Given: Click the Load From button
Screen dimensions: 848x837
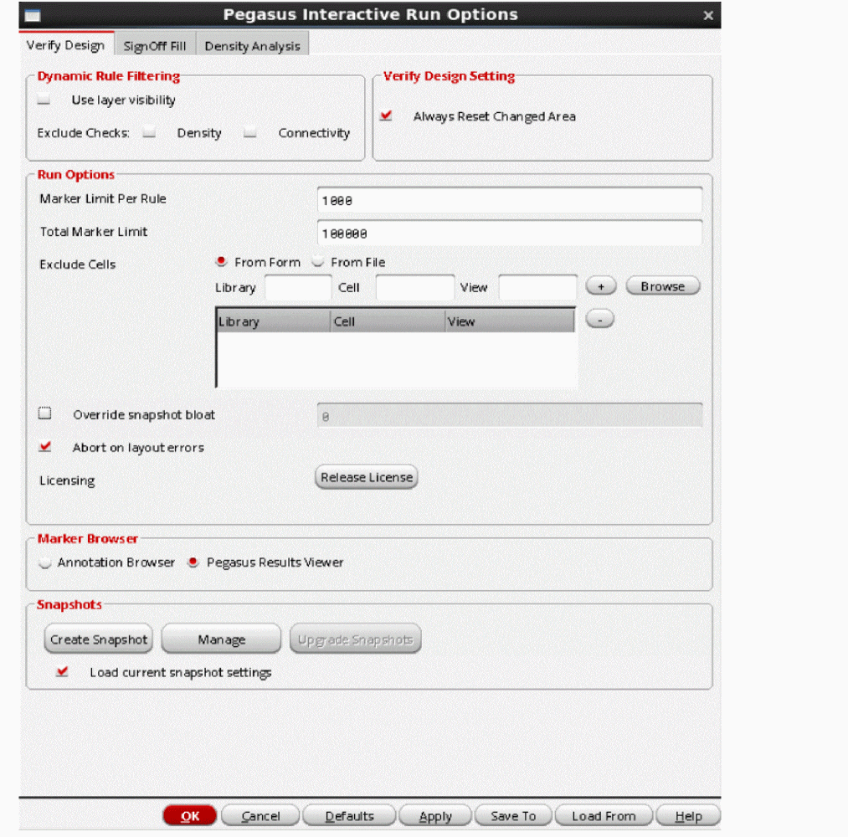Looking at the screenshot, I should click(x=604, y=816).
